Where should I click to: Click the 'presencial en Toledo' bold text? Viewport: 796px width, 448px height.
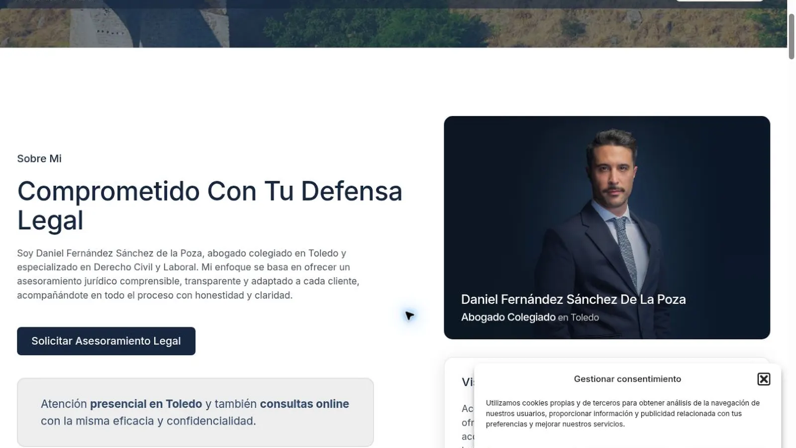(146, 404)
